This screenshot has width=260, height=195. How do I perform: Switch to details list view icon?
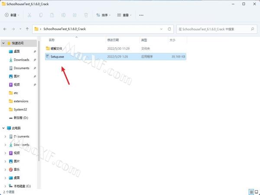coord(250,191)
